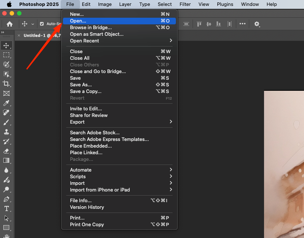The height and width of the screenshot is (238, 304).
Task: Select the Dodge tool
Action: (6, 180)
